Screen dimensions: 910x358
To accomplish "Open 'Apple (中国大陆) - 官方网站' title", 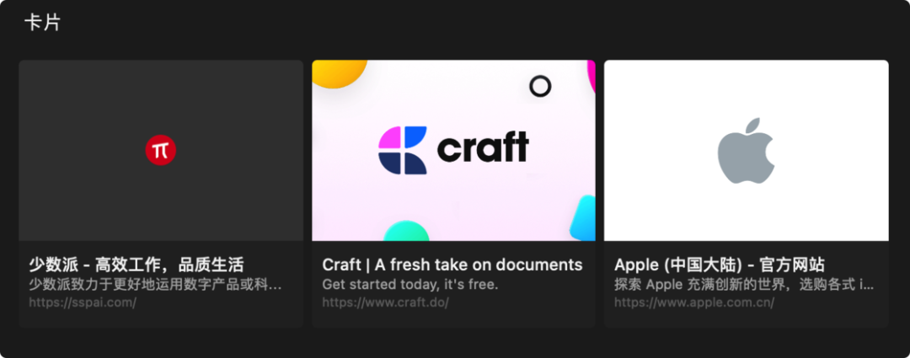I will (x=719, y=265).
